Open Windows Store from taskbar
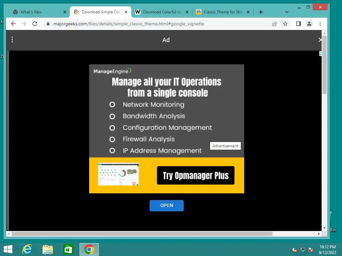The width and height of the screenshot is (342, 256). coord(68,249)
